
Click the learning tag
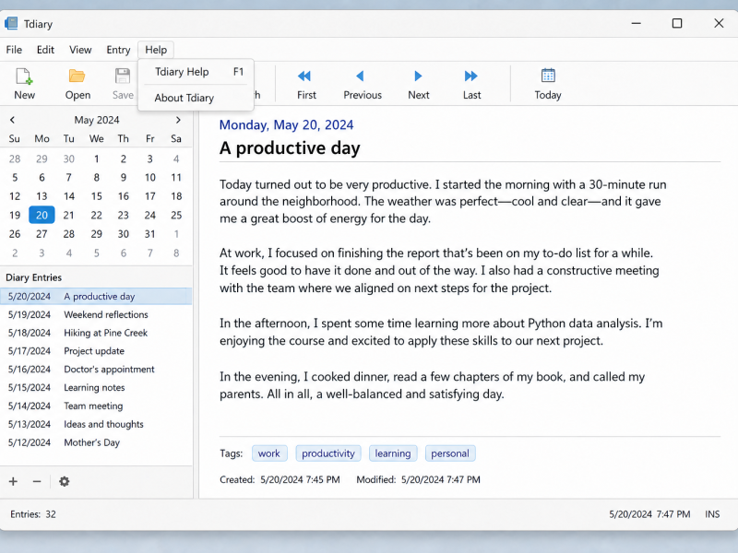(x=393, y=453)
